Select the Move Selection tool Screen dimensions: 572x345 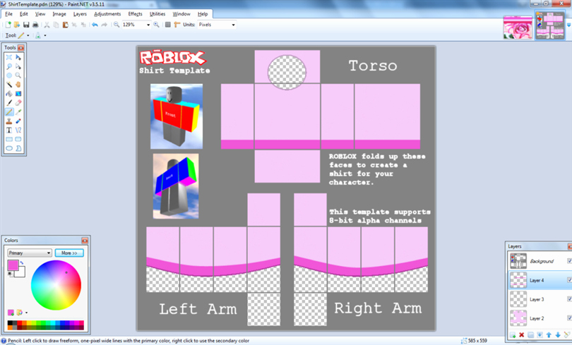18,66
